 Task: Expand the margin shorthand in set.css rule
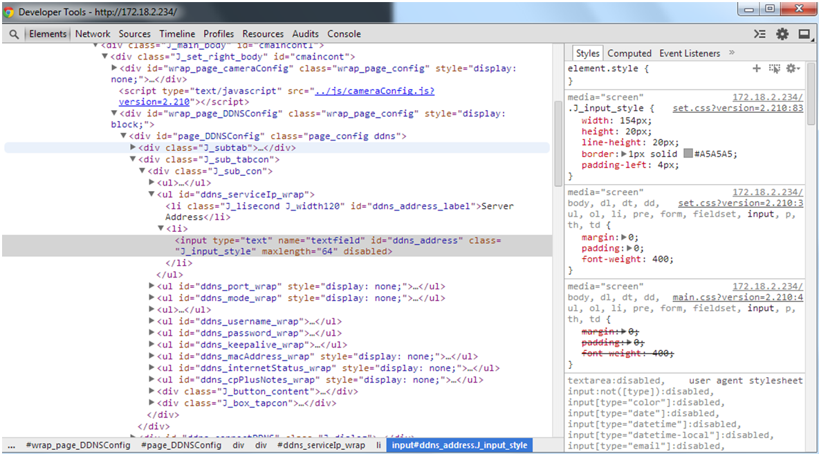pyautogui.click(x=624, y=237)
